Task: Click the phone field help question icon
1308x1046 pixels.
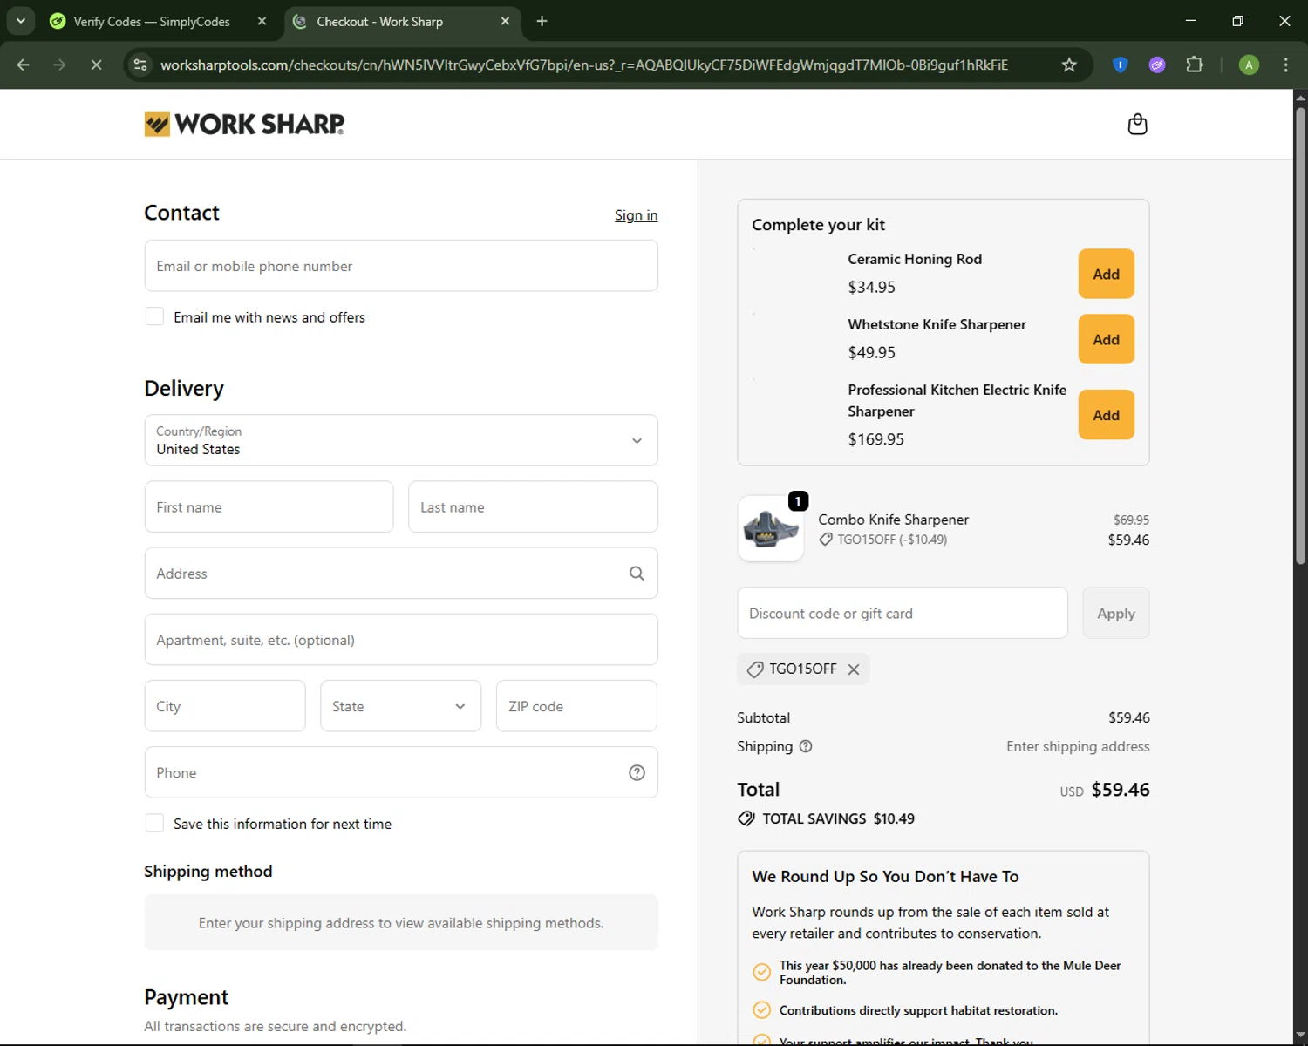Action: pos(637,772)
